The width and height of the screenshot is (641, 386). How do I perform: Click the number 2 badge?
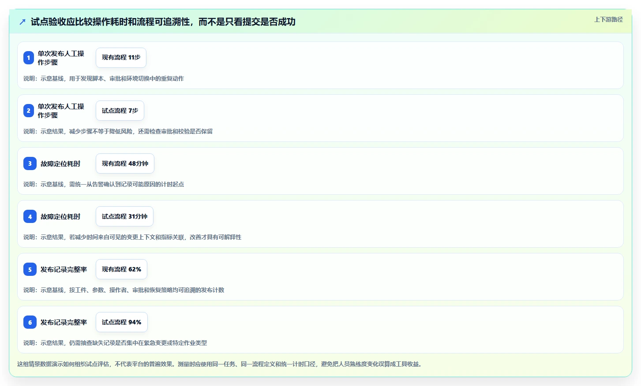tap(29, 111)
